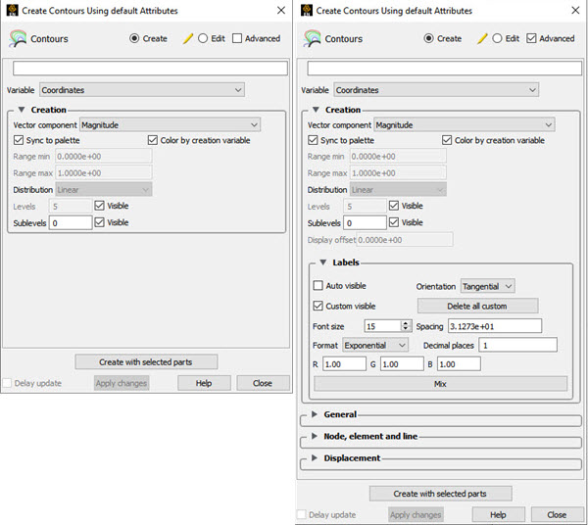
Task: Select Edit radio button in left dialog
Action: coord(203,38)
